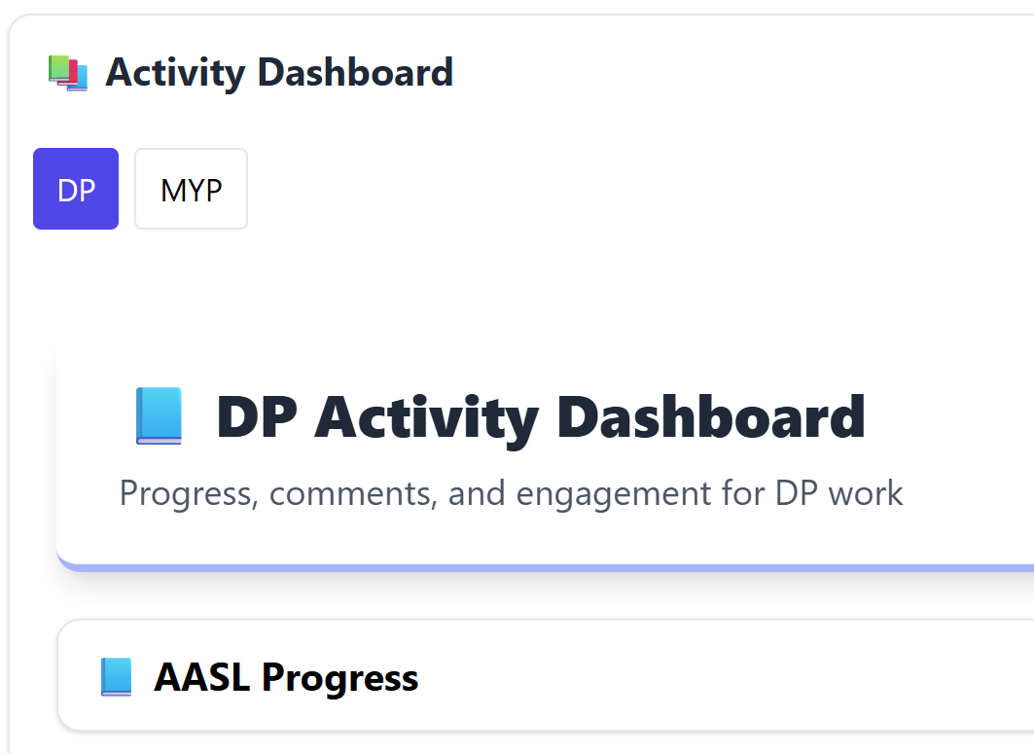Click the AASL Progress heading text

click(286, 677)
